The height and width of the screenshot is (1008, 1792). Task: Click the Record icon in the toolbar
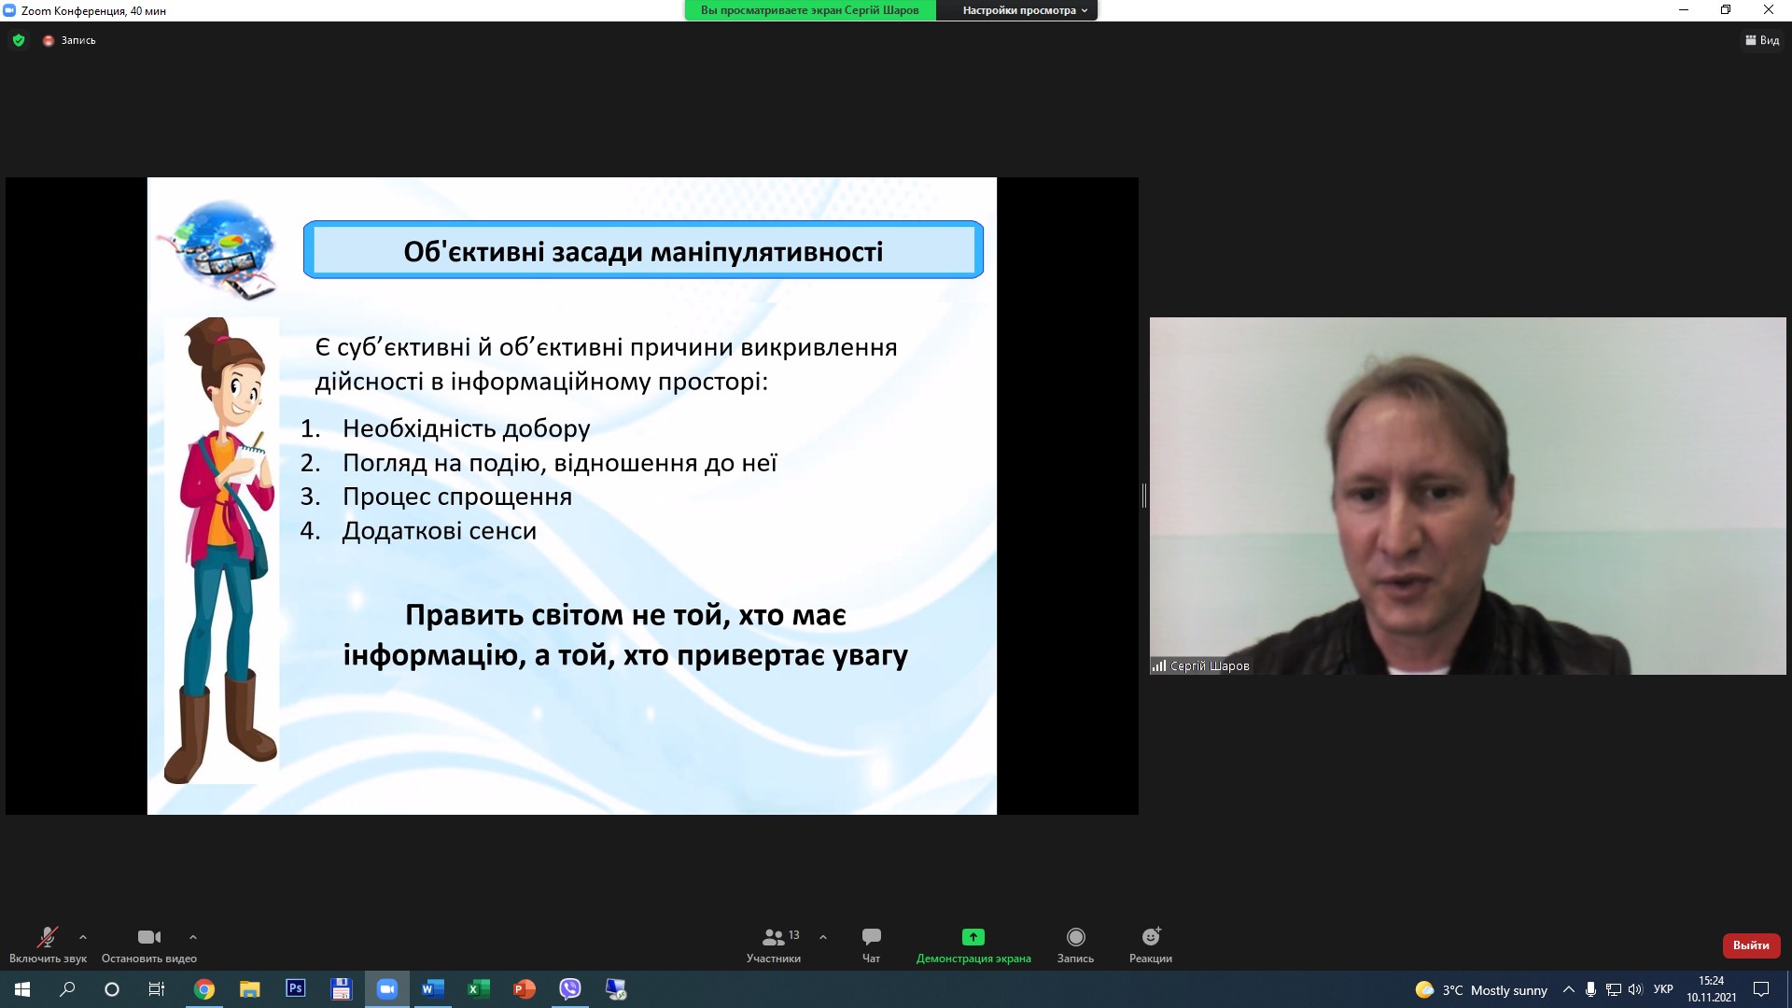tap(1075, 937)
